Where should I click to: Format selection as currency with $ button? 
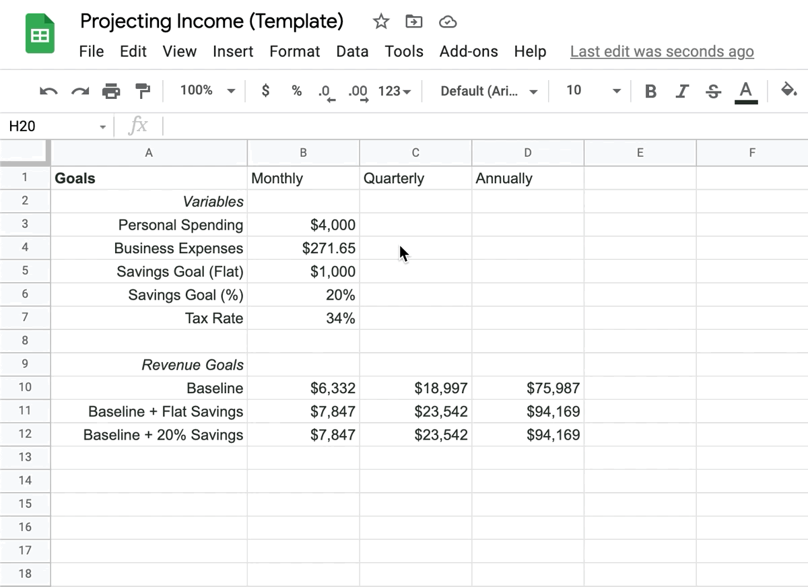click(x=266, y=90)
